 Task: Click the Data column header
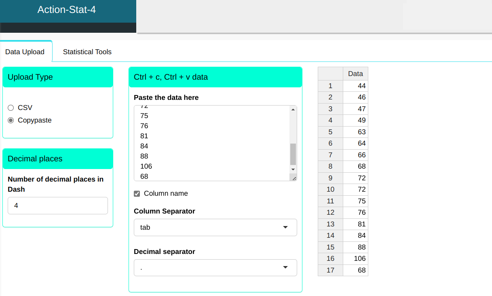coord(355,74)
